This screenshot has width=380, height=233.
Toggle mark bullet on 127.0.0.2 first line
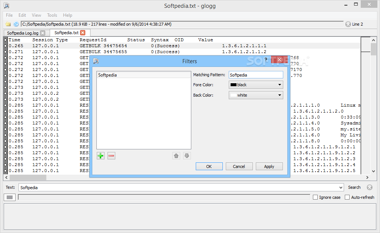[5, 93]
